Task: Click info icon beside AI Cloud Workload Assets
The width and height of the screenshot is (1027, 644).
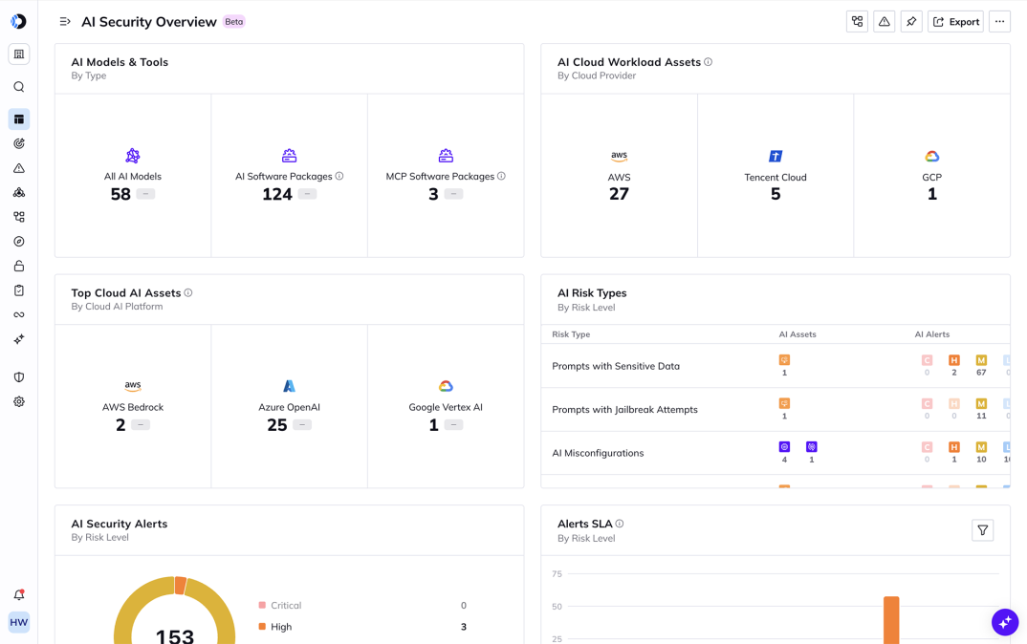Action: point(708,61)
